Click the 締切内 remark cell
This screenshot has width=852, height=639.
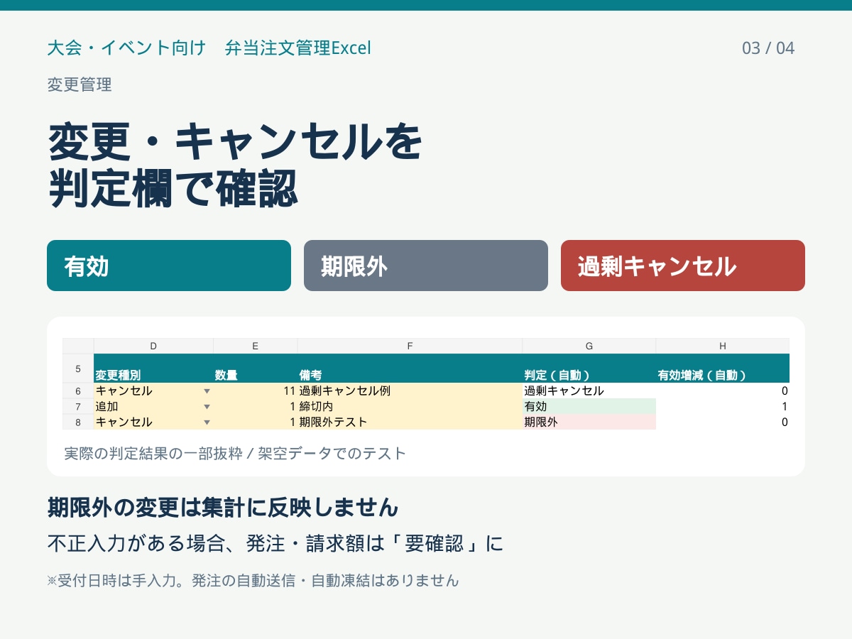tap(410, 407)
